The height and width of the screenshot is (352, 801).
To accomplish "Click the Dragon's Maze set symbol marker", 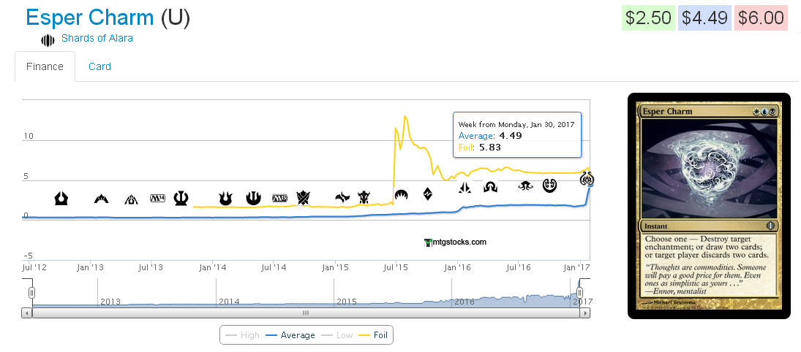I will (131, 199).
